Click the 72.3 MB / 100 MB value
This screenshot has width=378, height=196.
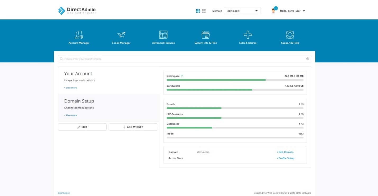click(x=294, y=76)
